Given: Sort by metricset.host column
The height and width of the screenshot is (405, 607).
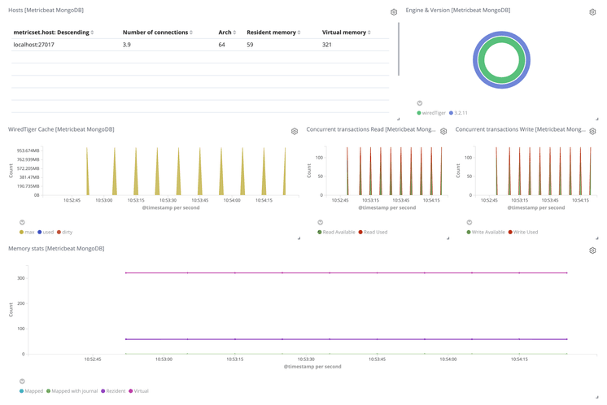Looking at the screenshot, I should (x=54, y=33).
